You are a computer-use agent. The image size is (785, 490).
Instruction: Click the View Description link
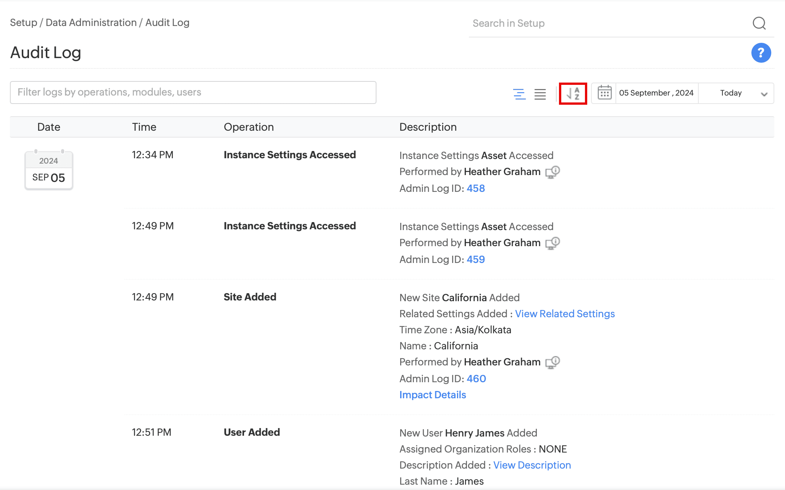tap(532, 465)
